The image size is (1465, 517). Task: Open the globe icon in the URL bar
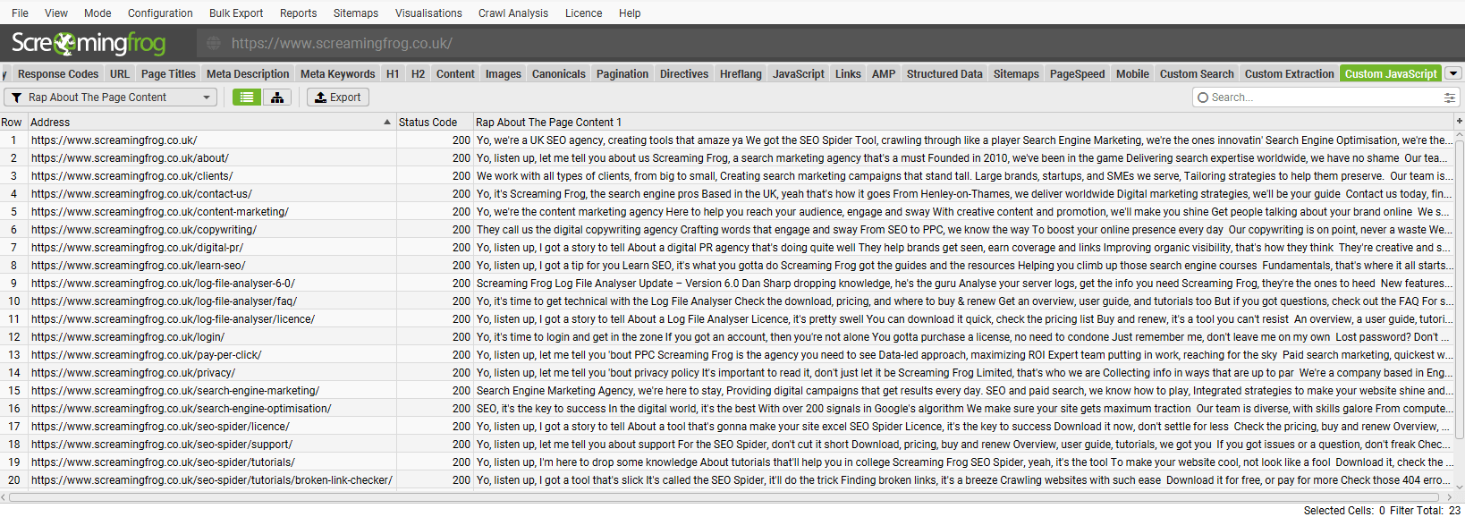click(x=212, y=42)
